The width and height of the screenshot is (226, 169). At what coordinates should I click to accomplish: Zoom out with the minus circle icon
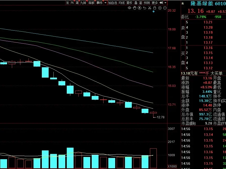click(165, 8)
